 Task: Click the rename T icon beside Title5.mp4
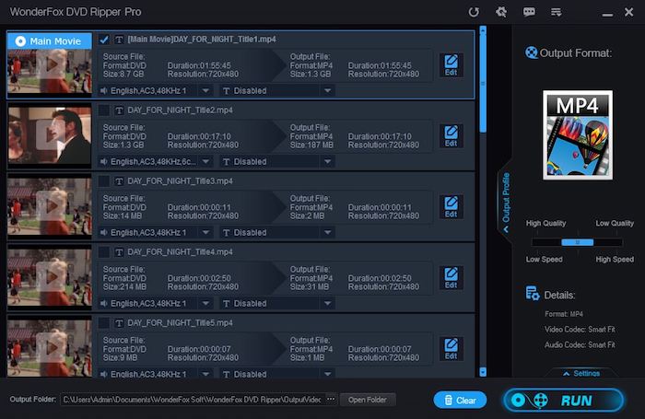click(119, 323)
